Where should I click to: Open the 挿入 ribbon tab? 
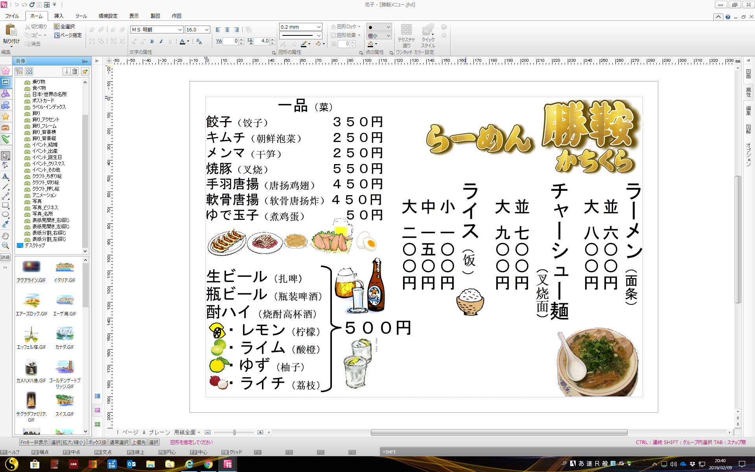pyautogui.click(x=59, y=16)
